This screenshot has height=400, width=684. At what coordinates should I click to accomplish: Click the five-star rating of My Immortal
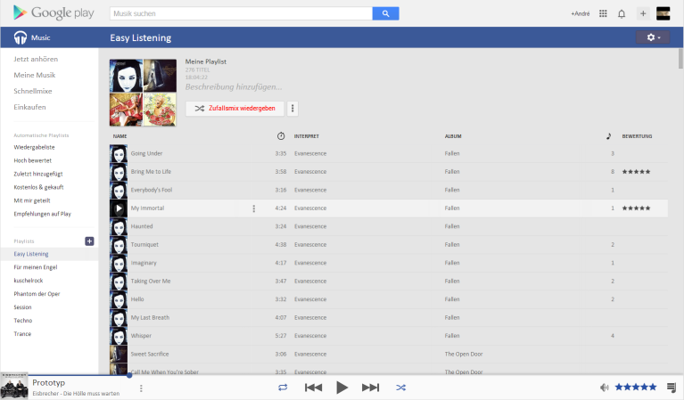pyautogui.click(x=636, y=208)
